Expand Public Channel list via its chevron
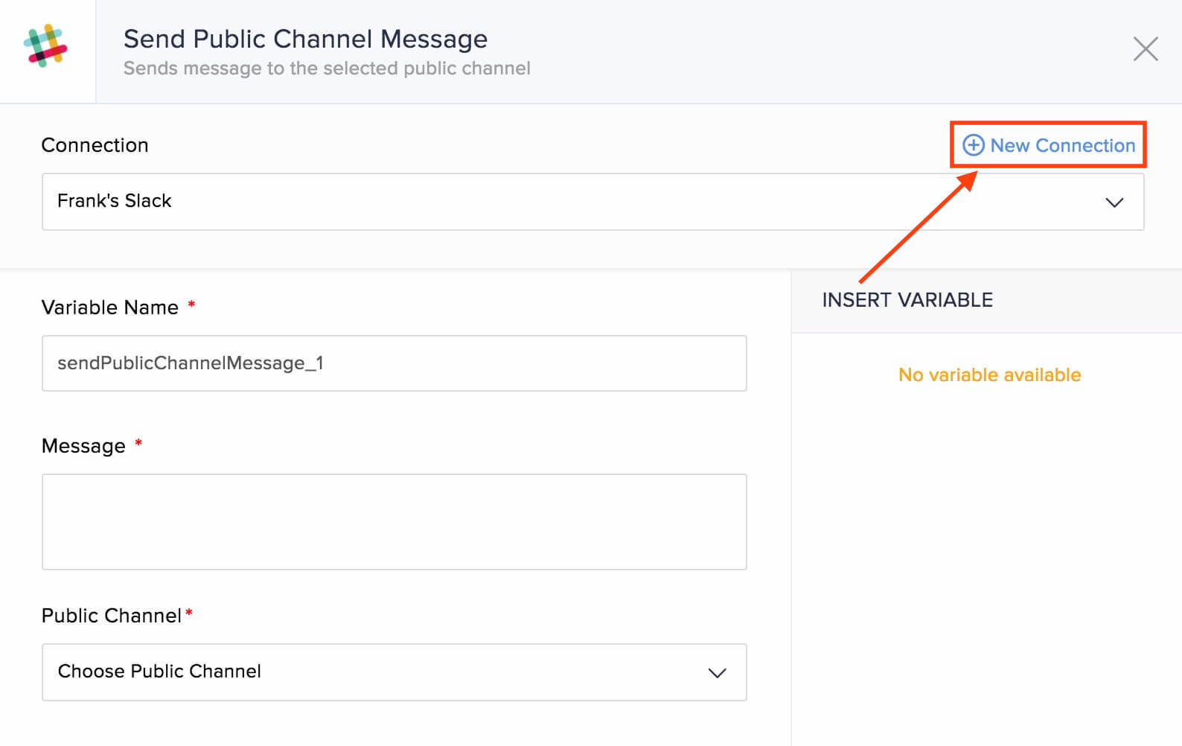The width and height of the screenshot is (1182, 746). pyautogui.click(x=717, y=673)
